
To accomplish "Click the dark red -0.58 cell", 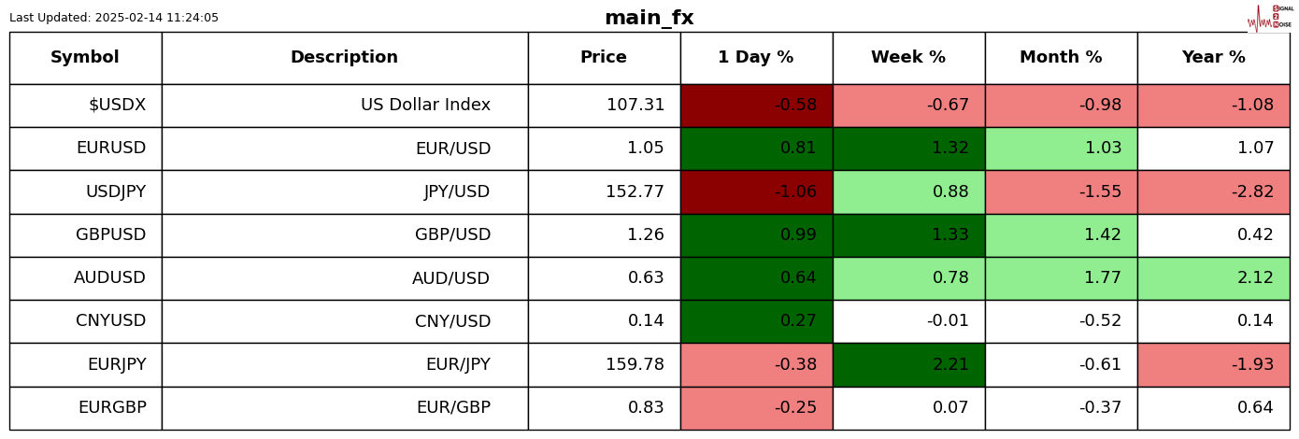I will click(x=756, y=106).
